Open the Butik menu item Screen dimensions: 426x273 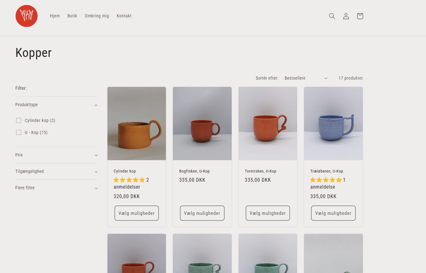point(72,16)
